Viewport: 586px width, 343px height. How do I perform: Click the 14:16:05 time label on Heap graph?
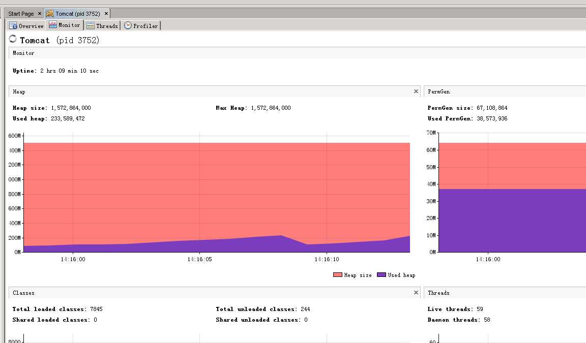coord(199,259)
